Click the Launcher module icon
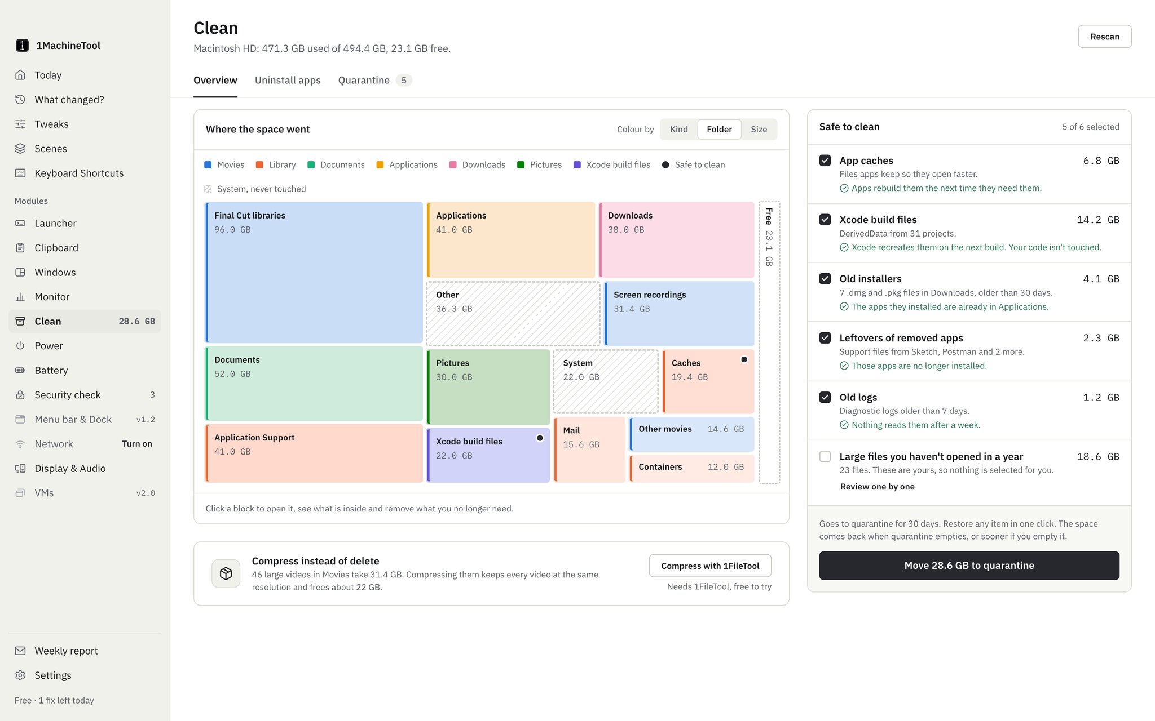The image size is (1155, 721). click(x=20, y=223)
